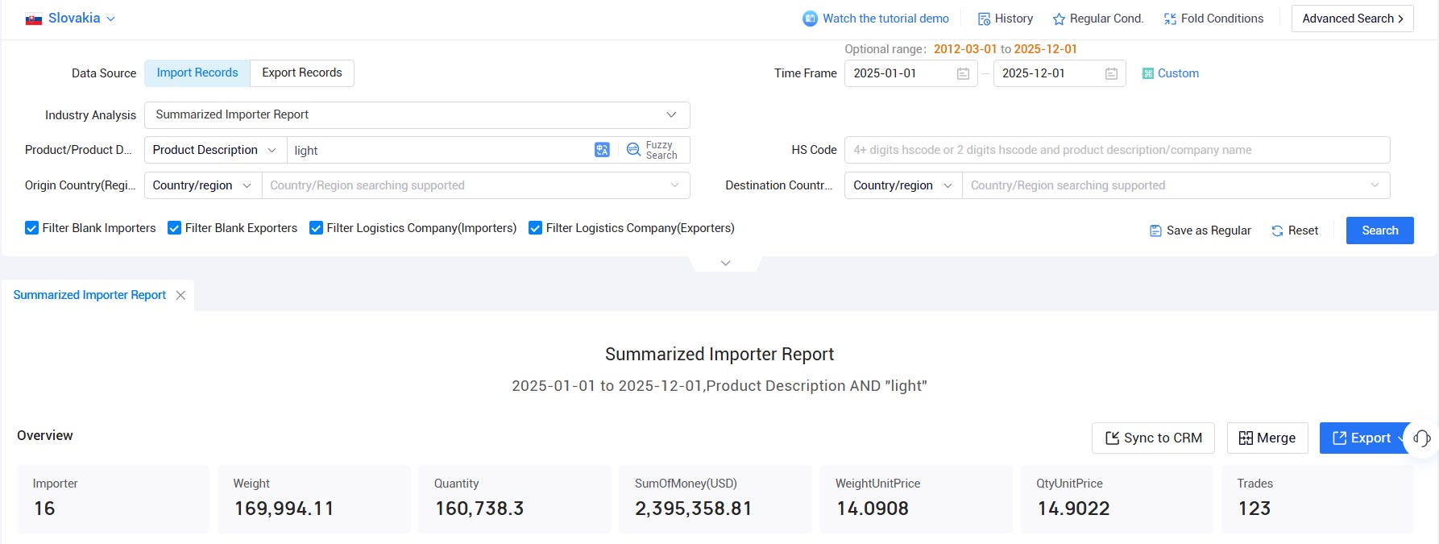Open the Slovakia country dropdown arrow
Viewport: 1439px width, 544px height.
point(111,19)
